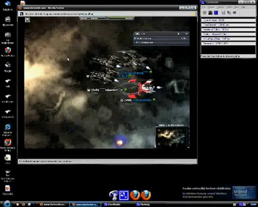This screenshot has height=207, width=258.
Task: Click the Windows genuine software warning notice
Action: [219, 192]
